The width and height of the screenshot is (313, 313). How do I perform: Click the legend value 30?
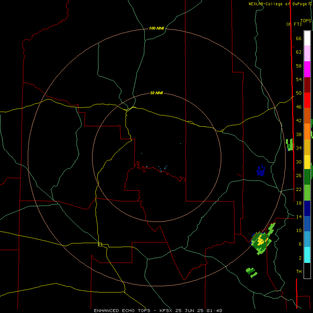click(299, 162)
